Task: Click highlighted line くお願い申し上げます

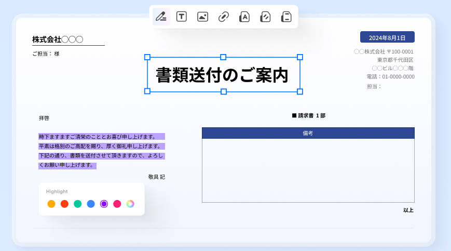Action: (67, 165)
